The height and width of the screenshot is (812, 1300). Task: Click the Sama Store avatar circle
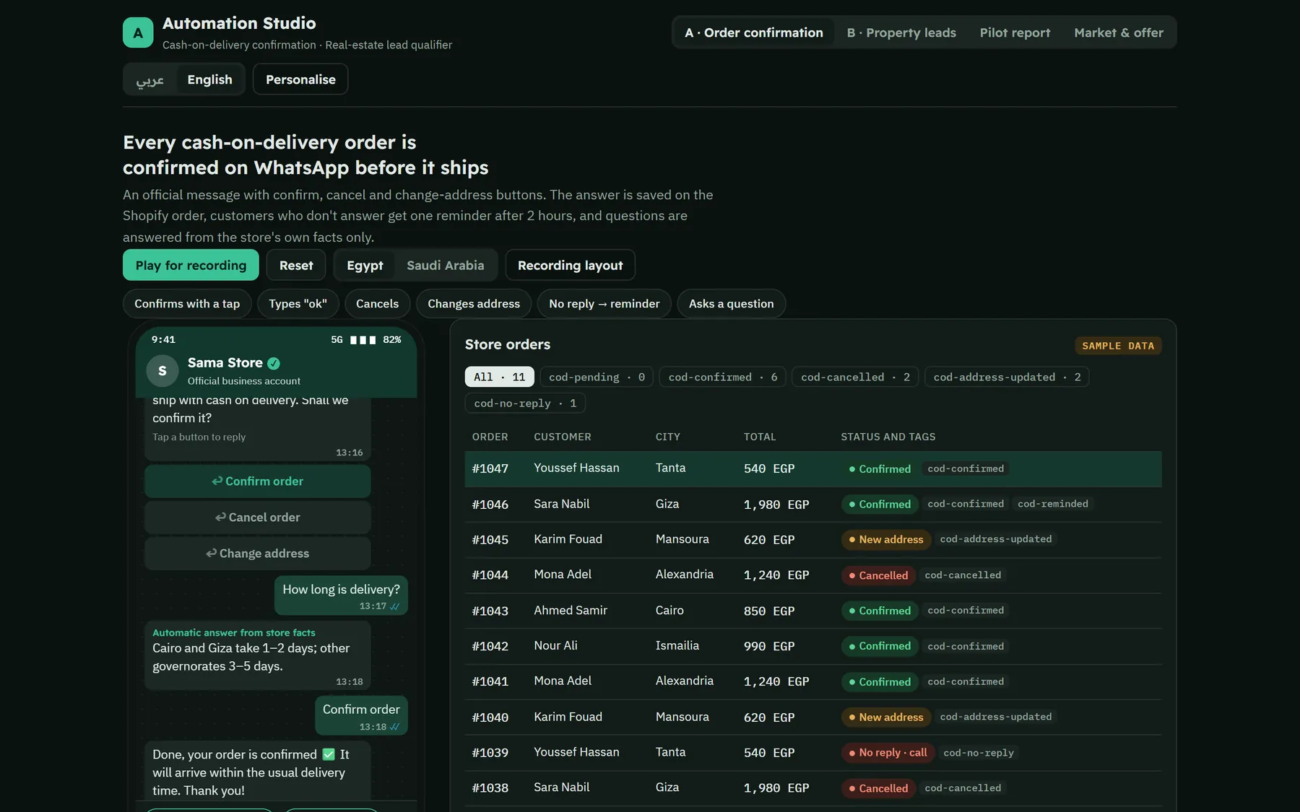[162, 371]
